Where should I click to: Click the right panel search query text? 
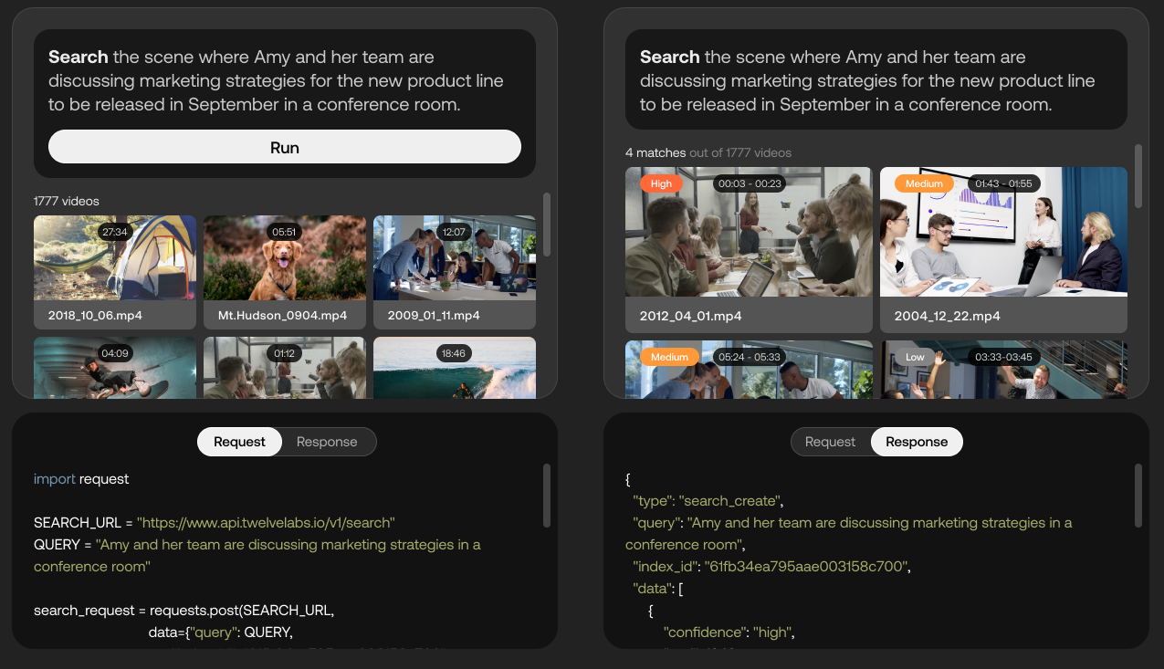point(867,80)
